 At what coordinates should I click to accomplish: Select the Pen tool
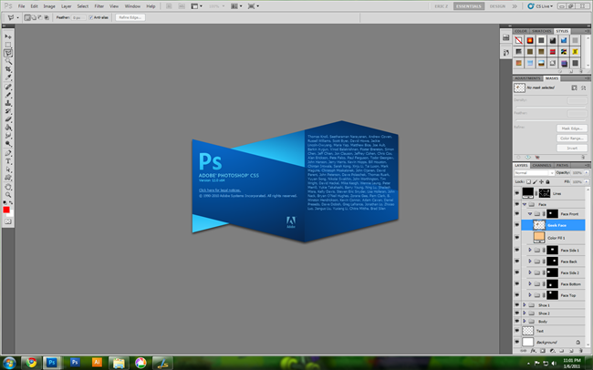click(x=8, y=153)
